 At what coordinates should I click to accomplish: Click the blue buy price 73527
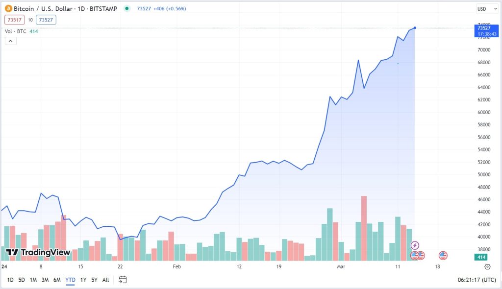tap(46, 20)
